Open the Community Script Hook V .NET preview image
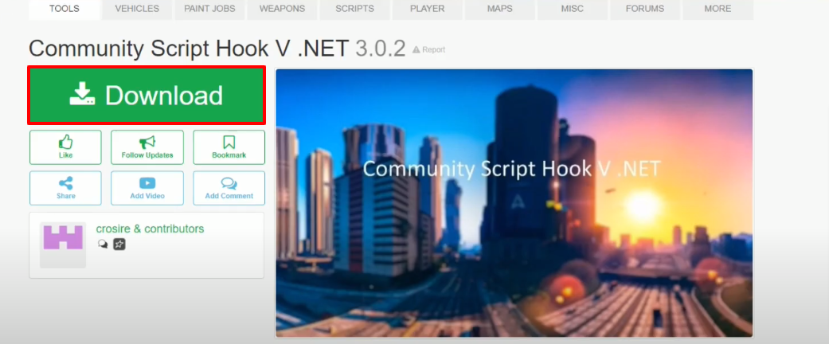Viewport: 829px width, 344px height. (514, 203)
